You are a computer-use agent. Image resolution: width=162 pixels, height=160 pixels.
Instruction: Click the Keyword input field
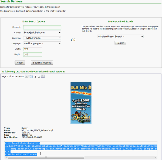point(42,27)
